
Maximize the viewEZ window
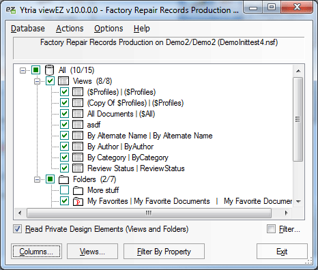[271, 7]
